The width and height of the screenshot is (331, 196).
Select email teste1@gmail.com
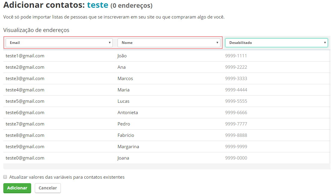pos(25,56)
